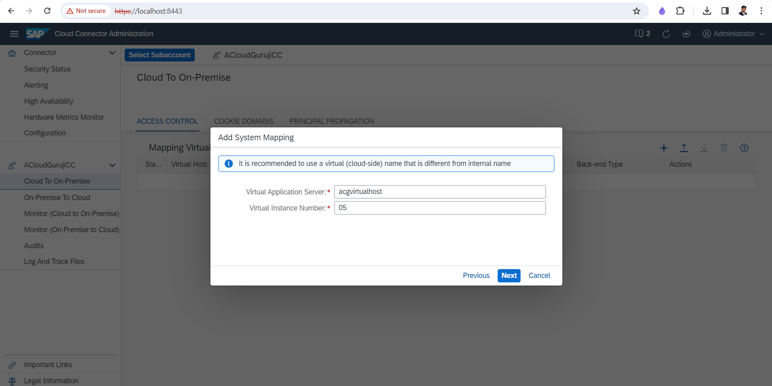Screen dimensions: 772x386
Task: Click the refresh icon in header
Action: pos(666,34)
